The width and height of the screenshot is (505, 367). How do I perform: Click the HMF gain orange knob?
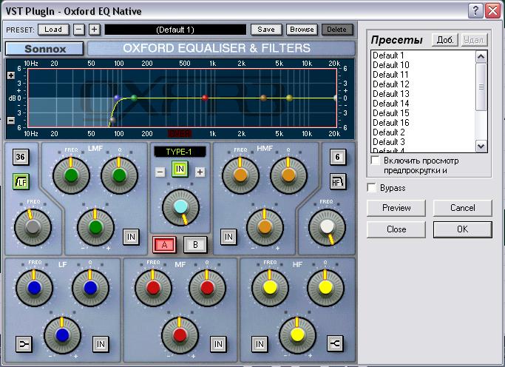point(265,227)
